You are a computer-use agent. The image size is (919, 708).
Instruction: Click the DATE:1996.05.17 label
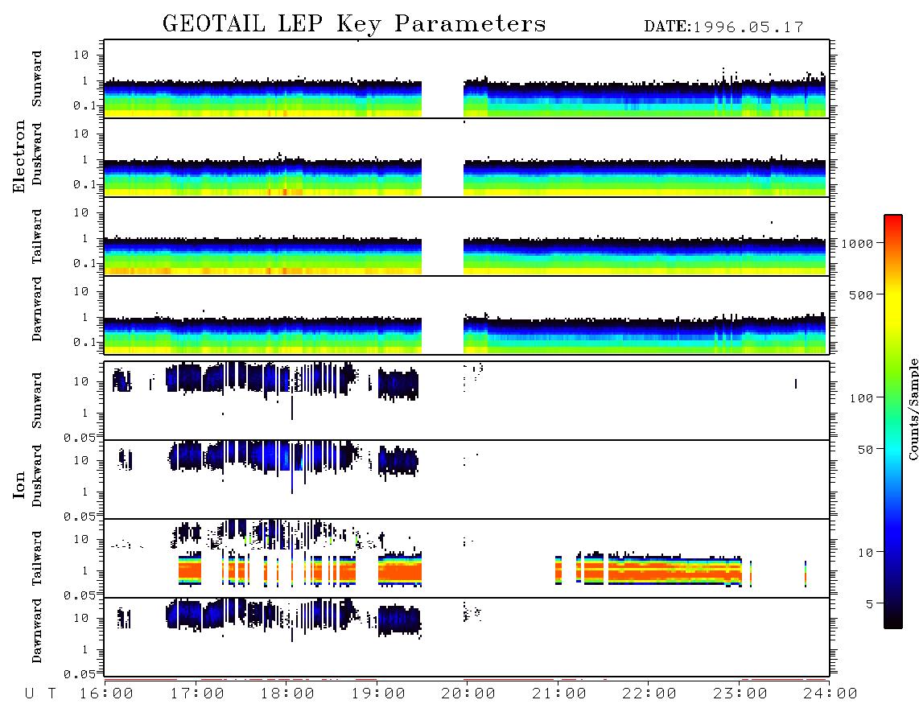723,27
